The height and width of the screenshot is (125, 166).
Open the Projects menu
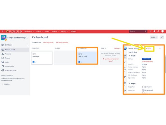click(39, 31)
